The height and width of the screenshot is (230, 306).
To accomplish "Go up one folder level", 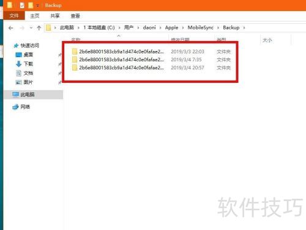I will coord(39,28).
